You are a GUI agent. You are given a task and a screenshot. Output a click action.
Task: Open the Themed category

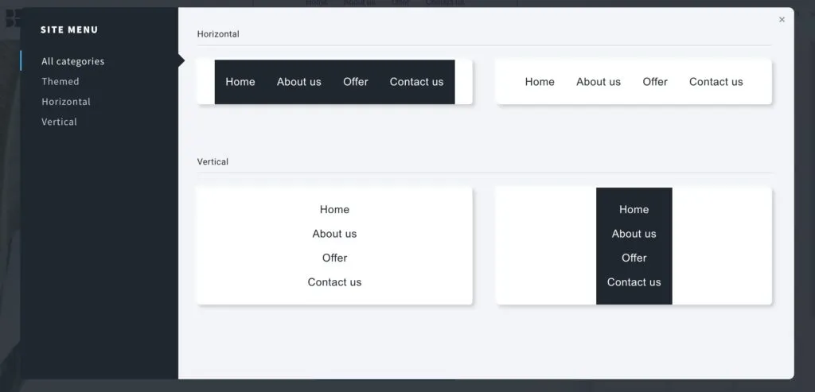(x=60, y=82)
